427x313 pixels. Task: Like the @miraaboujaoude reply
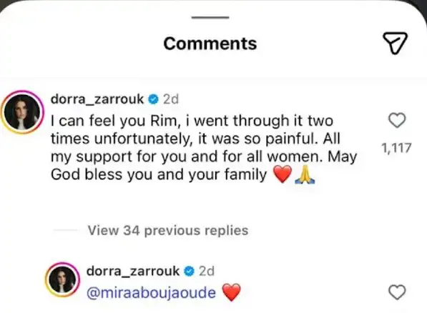(397, 292)
